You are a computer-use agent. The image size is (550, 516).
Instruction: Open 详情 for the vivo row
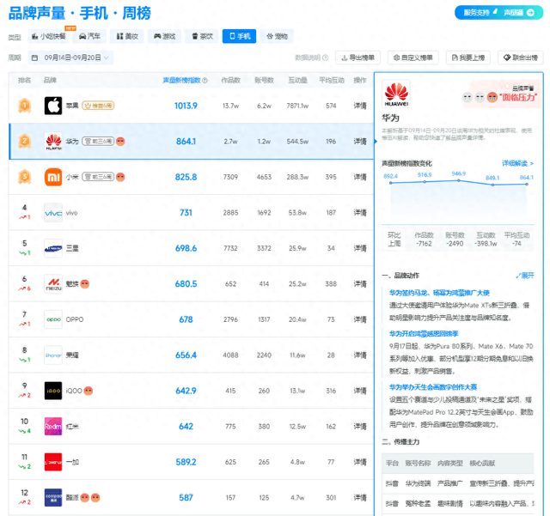[360, 213]
